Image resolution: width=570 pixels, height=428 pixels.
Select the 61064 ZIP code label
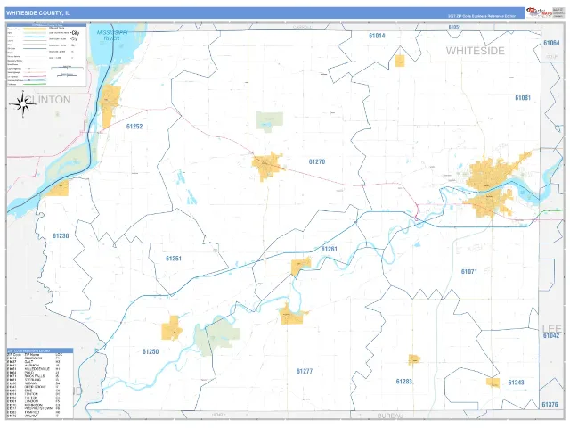pyautogui.click(x=551, y=43)
